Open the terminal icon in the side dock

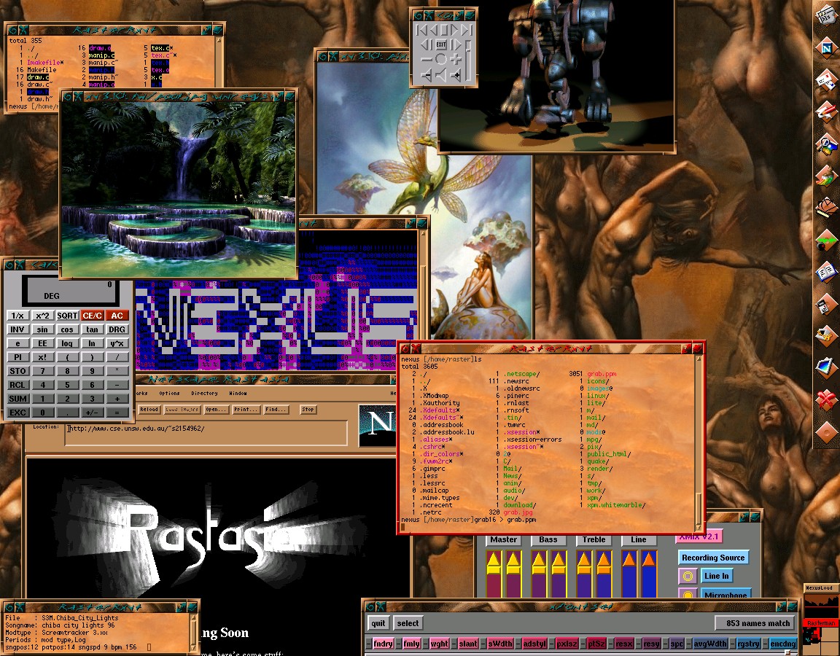[826, 15]
